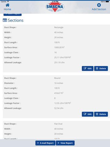Edit the Round duct section
The height and width of the screenshot is (147, 110).
[x=88, y=114]
